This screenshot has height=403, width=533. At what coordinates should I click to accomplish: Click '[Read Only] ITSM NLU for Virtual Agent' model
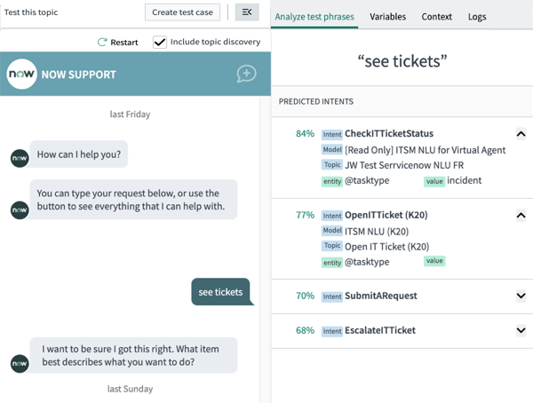[x=425, y=150]
